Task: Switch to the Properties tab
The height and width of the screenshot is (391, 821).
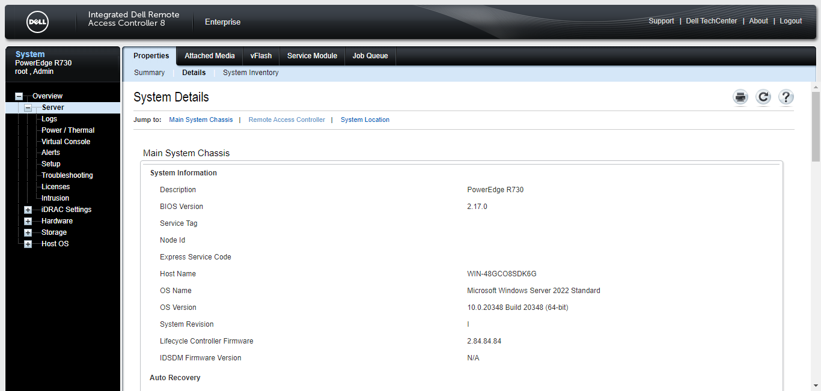Action: pos(151,56)
